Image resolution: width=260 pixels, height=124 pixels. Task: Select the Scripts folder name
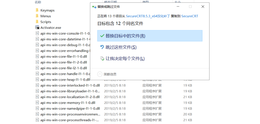46,22
